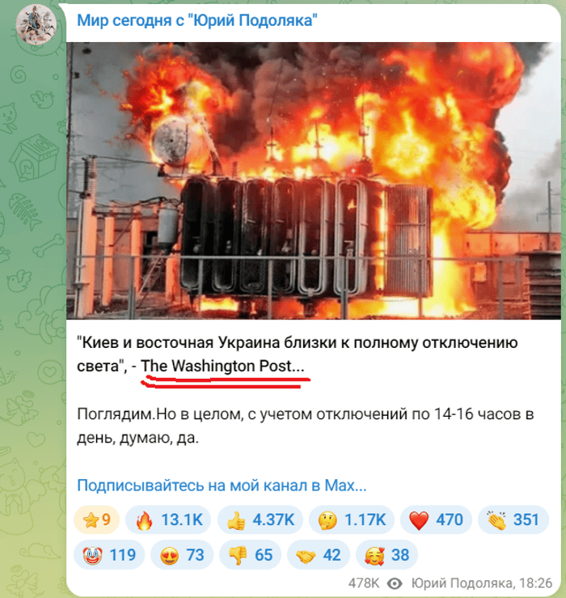This screenshot has height=598, width=566.
Task: Toggle thumbs up reaction 4.37K
Action: pyautogui.click(x=260, y=520)
